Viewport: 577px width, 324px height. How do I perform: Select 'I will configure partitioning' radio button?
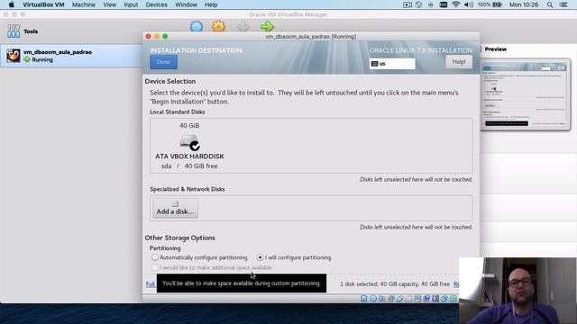click(x=261, y=257)
